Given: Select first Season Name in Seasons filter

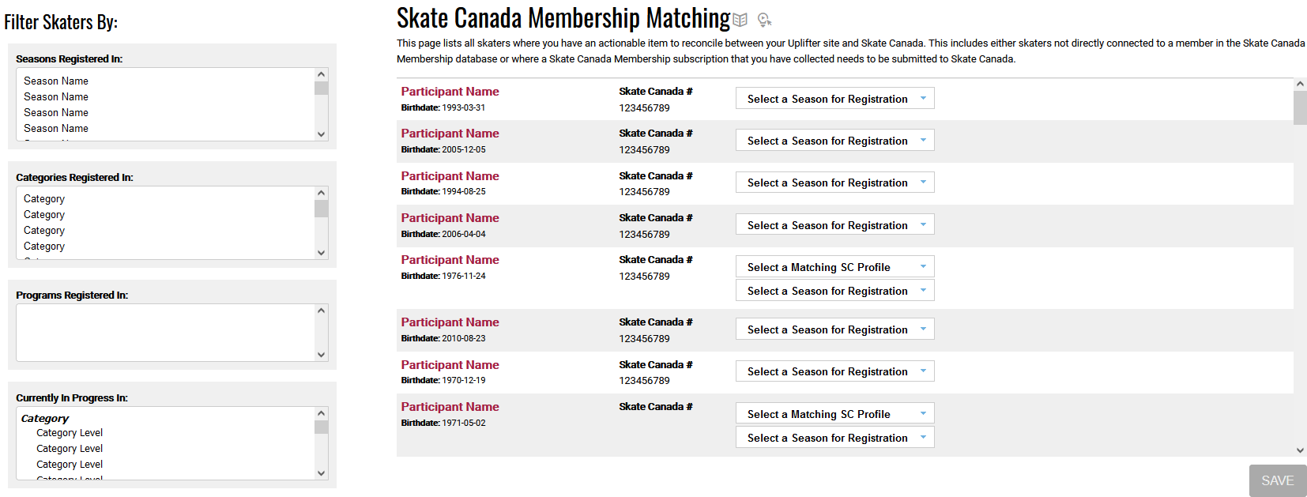Looking at the screenshot, I should point(55,81).
